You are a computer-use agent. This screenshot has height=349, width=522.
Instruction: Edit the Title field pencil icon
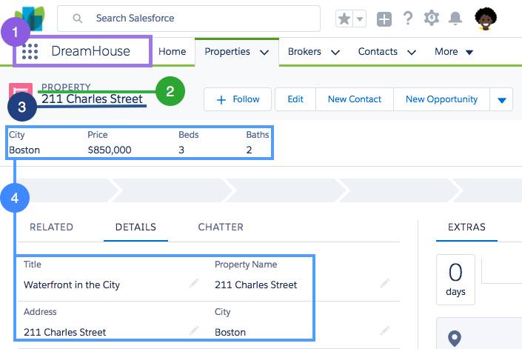[x=194, y=283]
